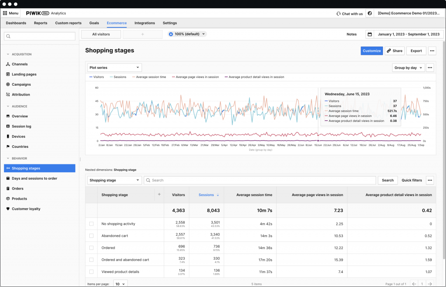Add a dimension with the plus icon

click(159, 194)
